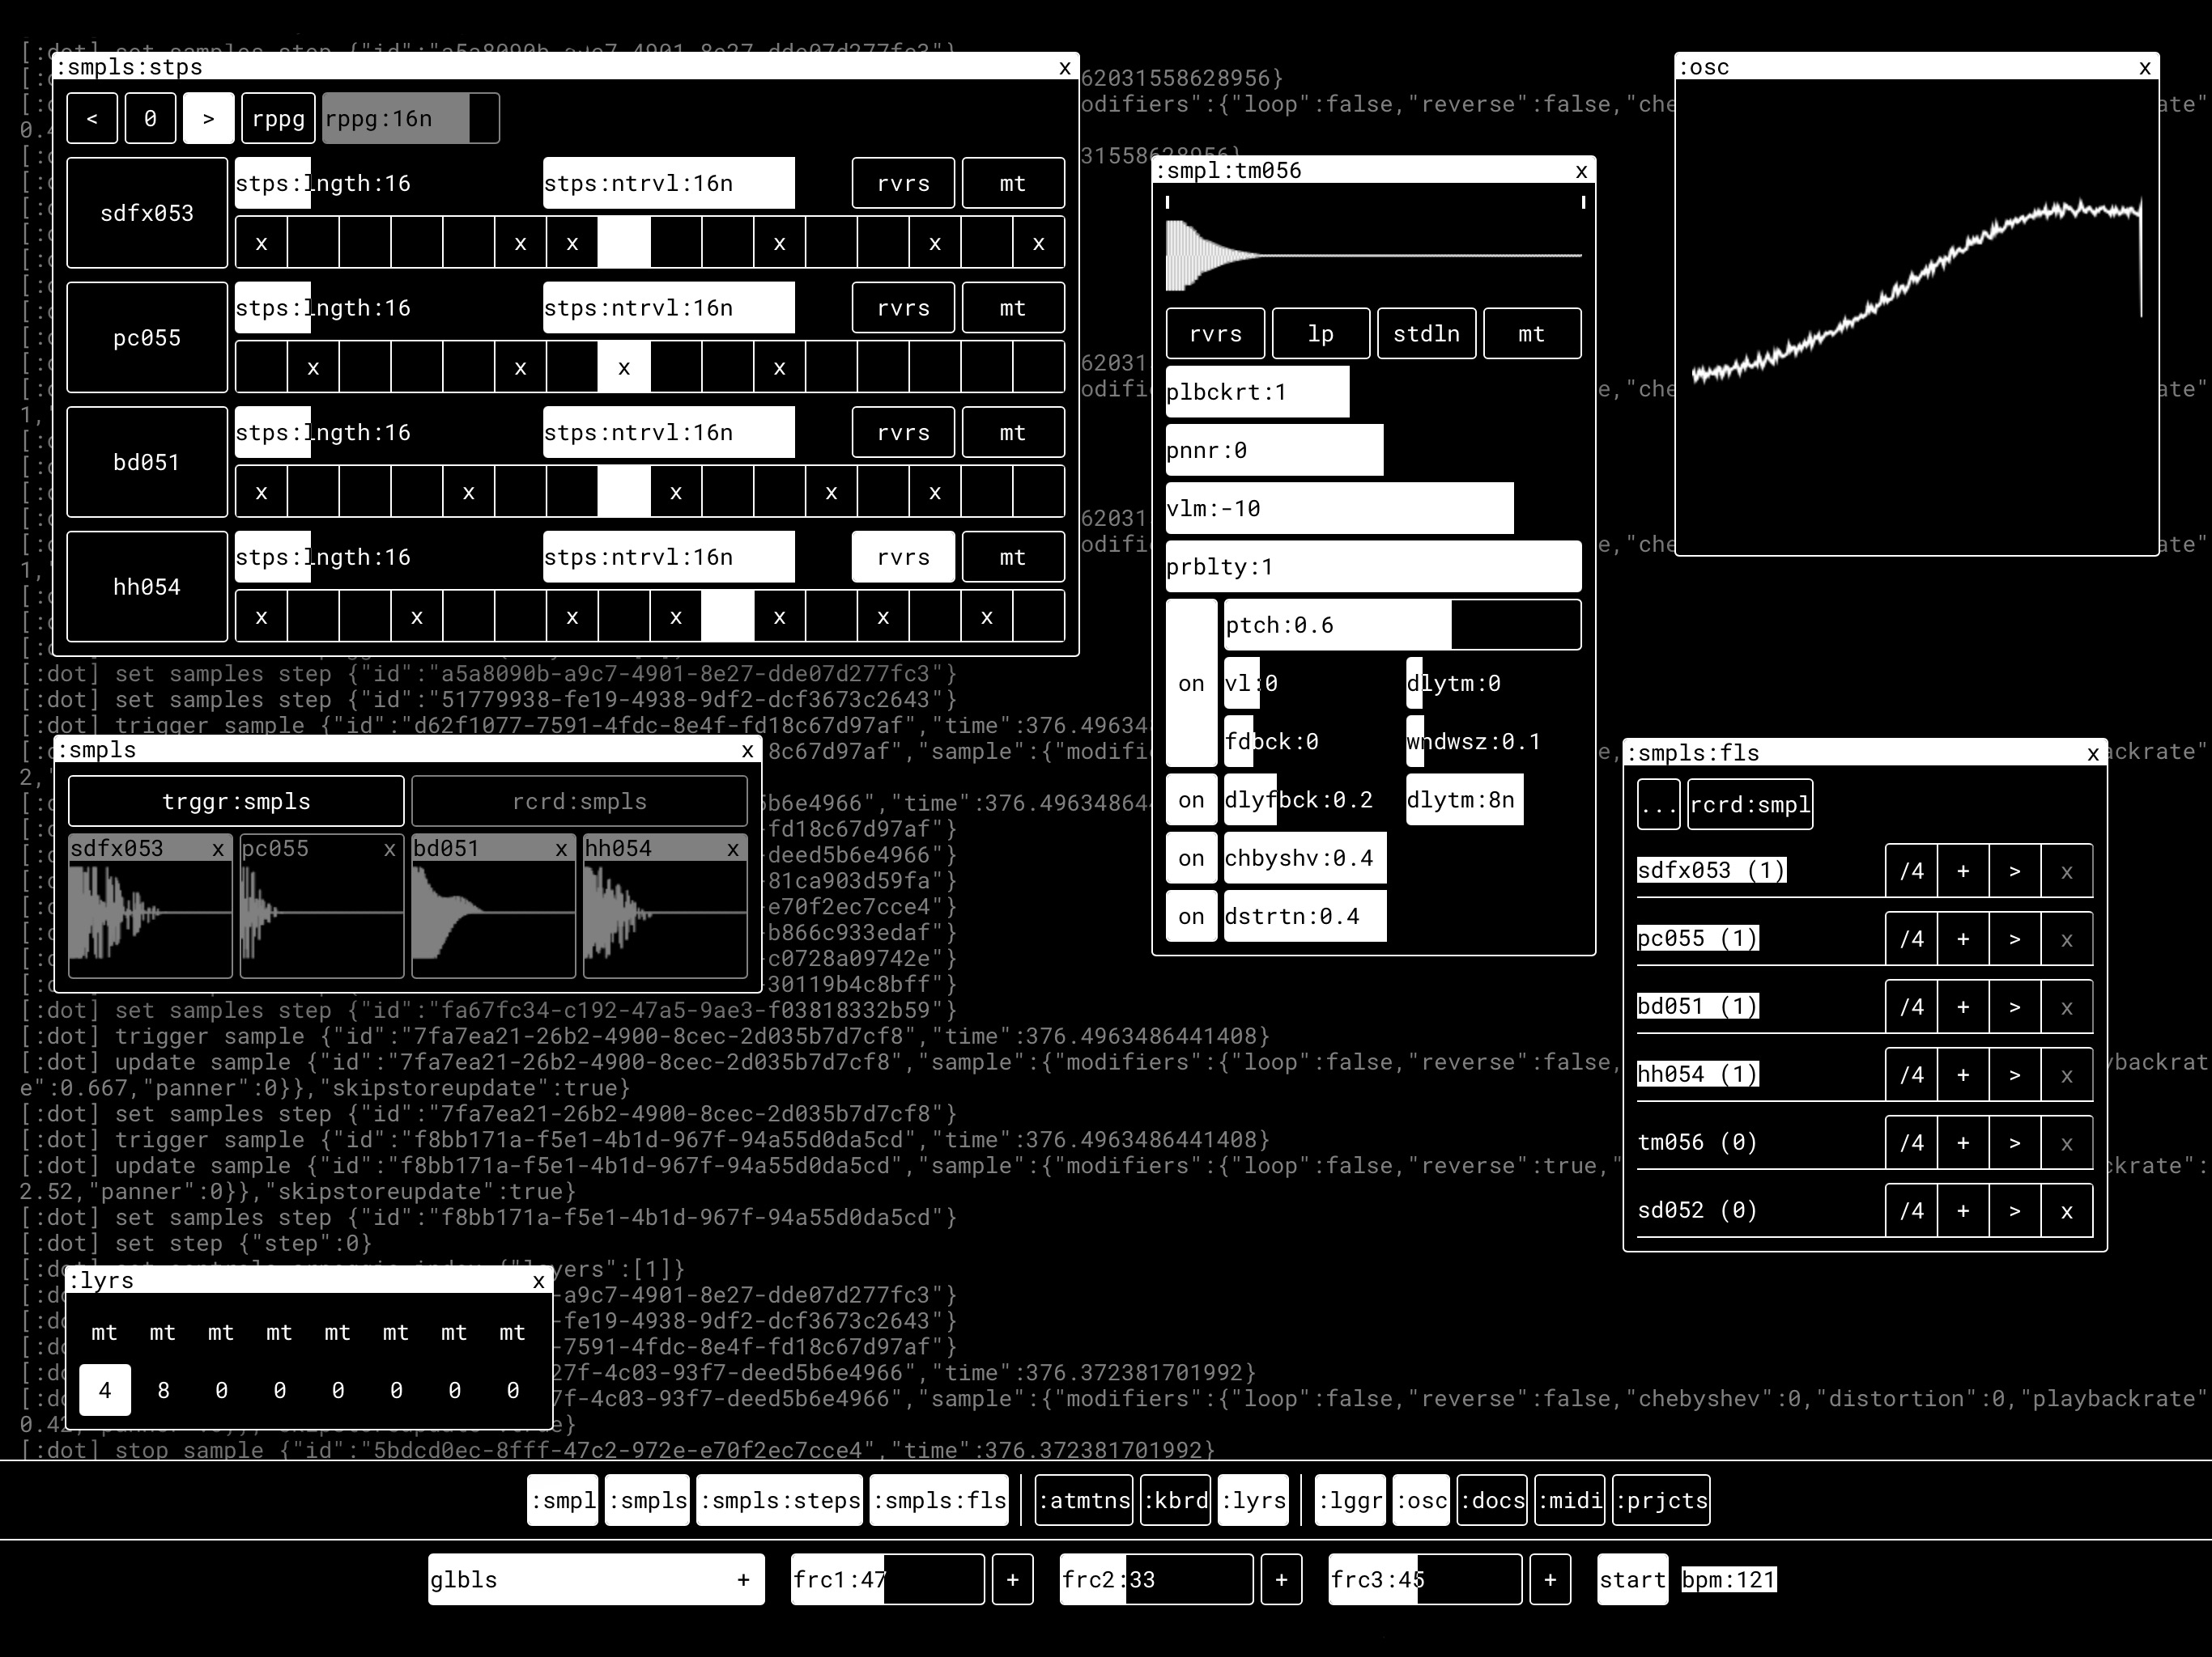This screenshot has height=1657, width=2212.
Task: Delete sd052 file with its x button
Action: coord(2067,1210)
